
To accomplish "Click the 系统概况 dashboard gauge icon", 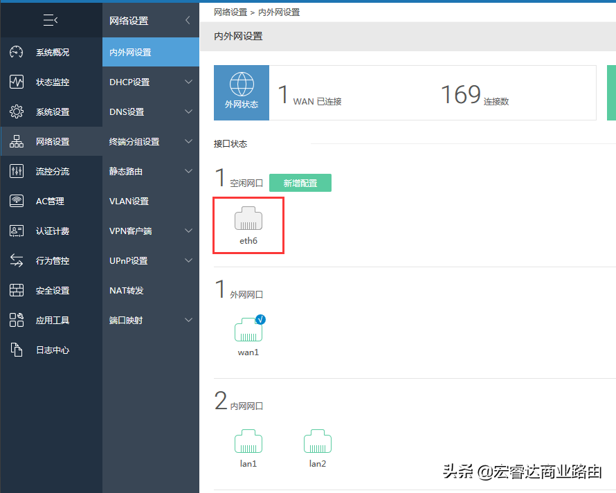I will pyautogui.click(x=17, y=52).
